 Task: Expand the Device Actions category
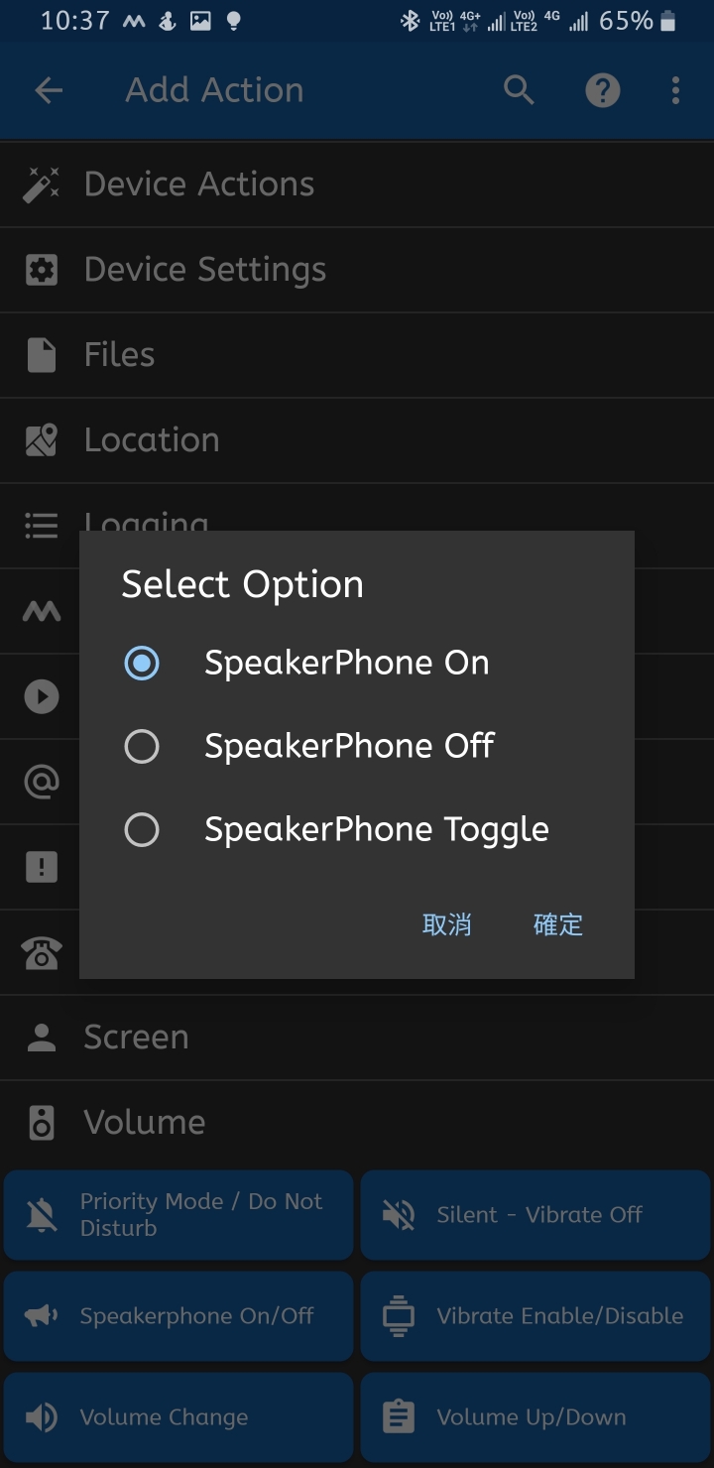[198, 184]
